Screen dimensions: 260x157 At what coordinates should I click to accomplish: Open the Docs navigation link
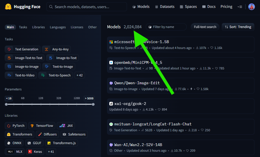[209, 7]
